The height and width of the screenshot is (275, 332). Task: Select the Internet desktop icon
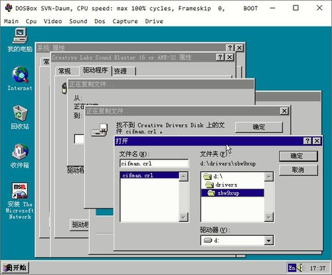coord(20,78)
